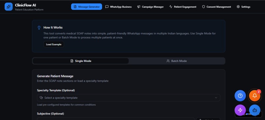Open the purple lightning quick-actions button
This screenshot has height=120, width=265.
(x=240, y=110)
